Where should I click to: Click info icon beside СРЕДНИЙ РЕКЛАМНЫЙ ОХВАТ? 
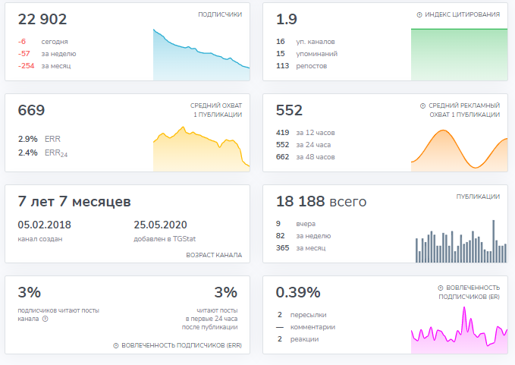tap(422, 105)
